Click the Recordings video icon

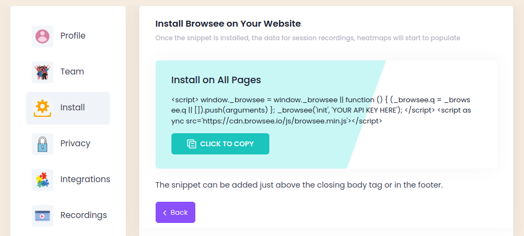[x=42, y=215]
